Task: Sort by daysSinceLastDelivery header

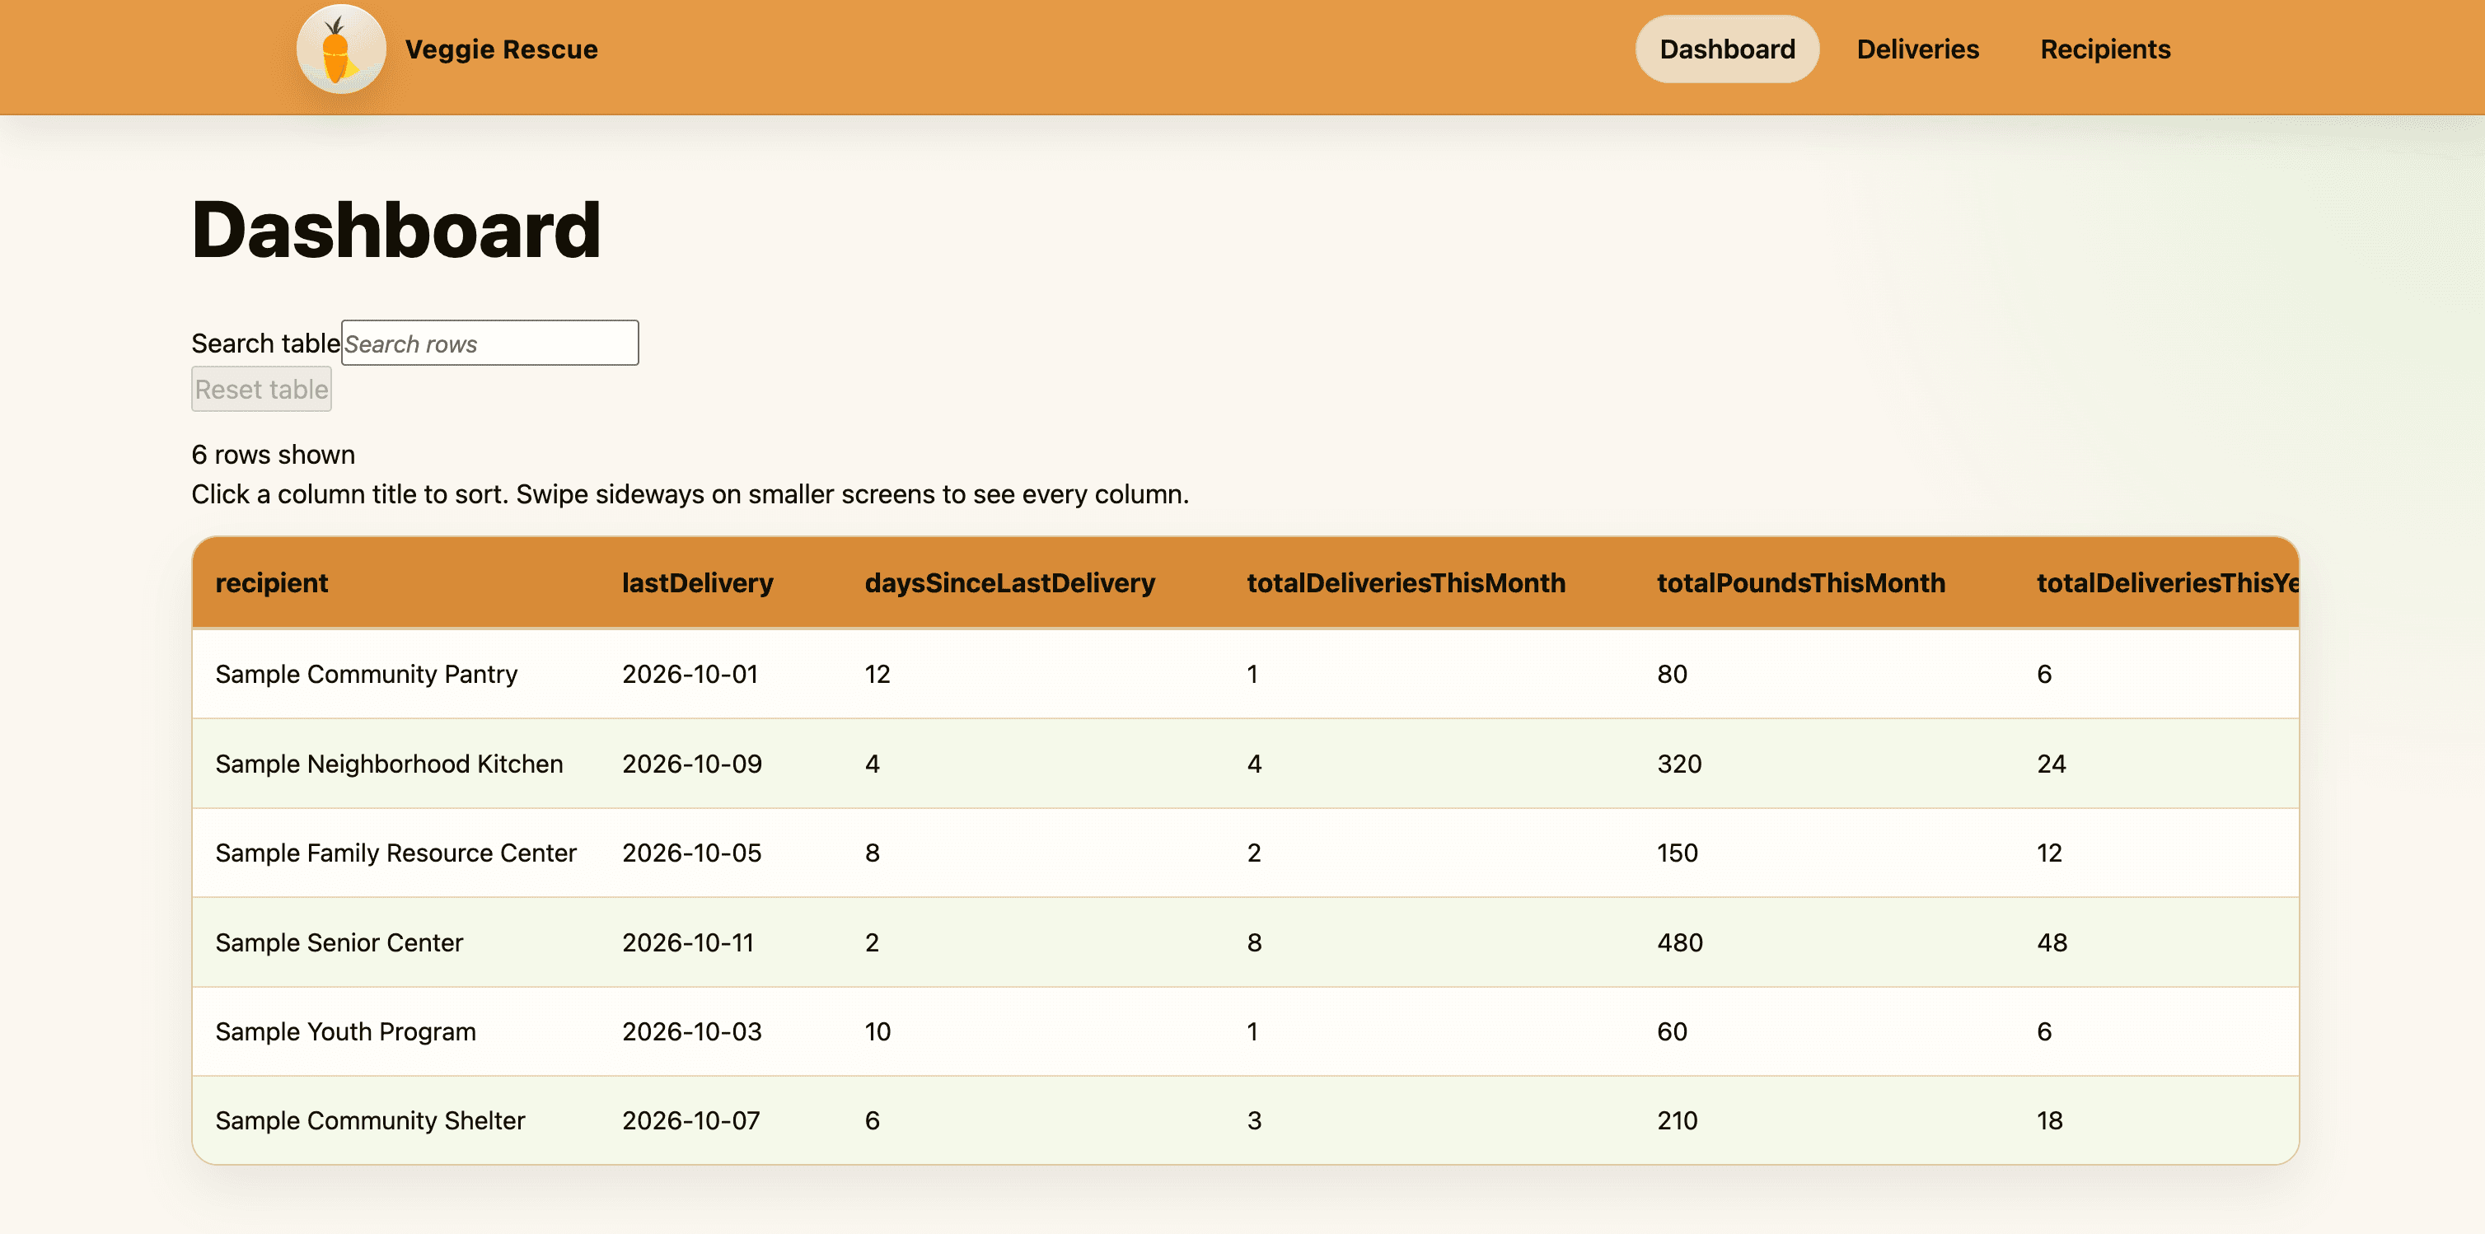Action: click(1010, 582)
